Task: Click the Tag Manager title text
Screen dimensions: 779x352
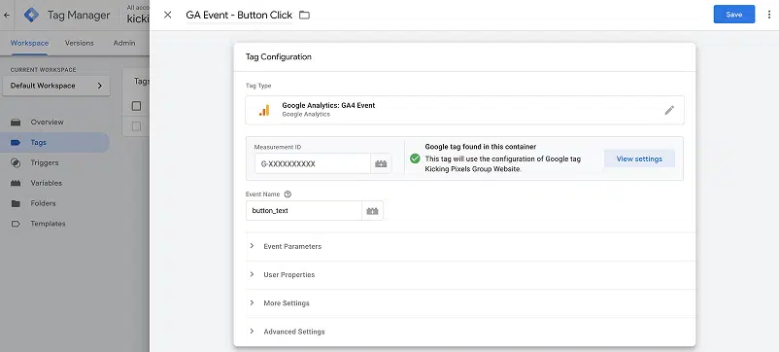Action: tap(79, 15)
